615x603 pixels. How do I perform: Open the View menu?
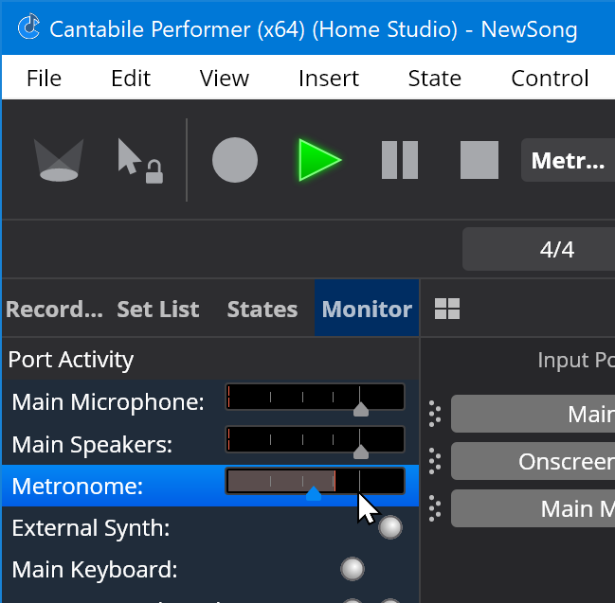coord(224,78)
